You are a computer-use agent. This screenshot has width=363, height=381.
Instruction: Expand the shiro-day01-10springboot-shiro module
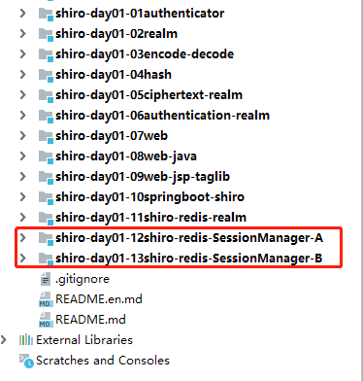pyautogui.click(x=22, y=197)
